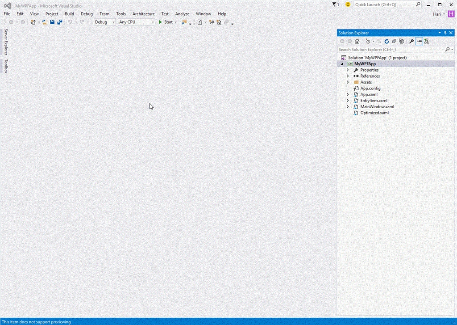The width and height of the screenshot is (457, 325).
Task: Click the Search Solution Explorer field
Action: click(x=391, y=49)
